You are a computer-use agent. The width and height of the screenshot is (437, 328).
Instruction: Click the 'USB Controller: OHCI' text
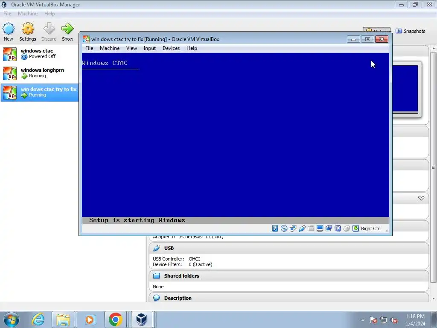tap(176, 259)
